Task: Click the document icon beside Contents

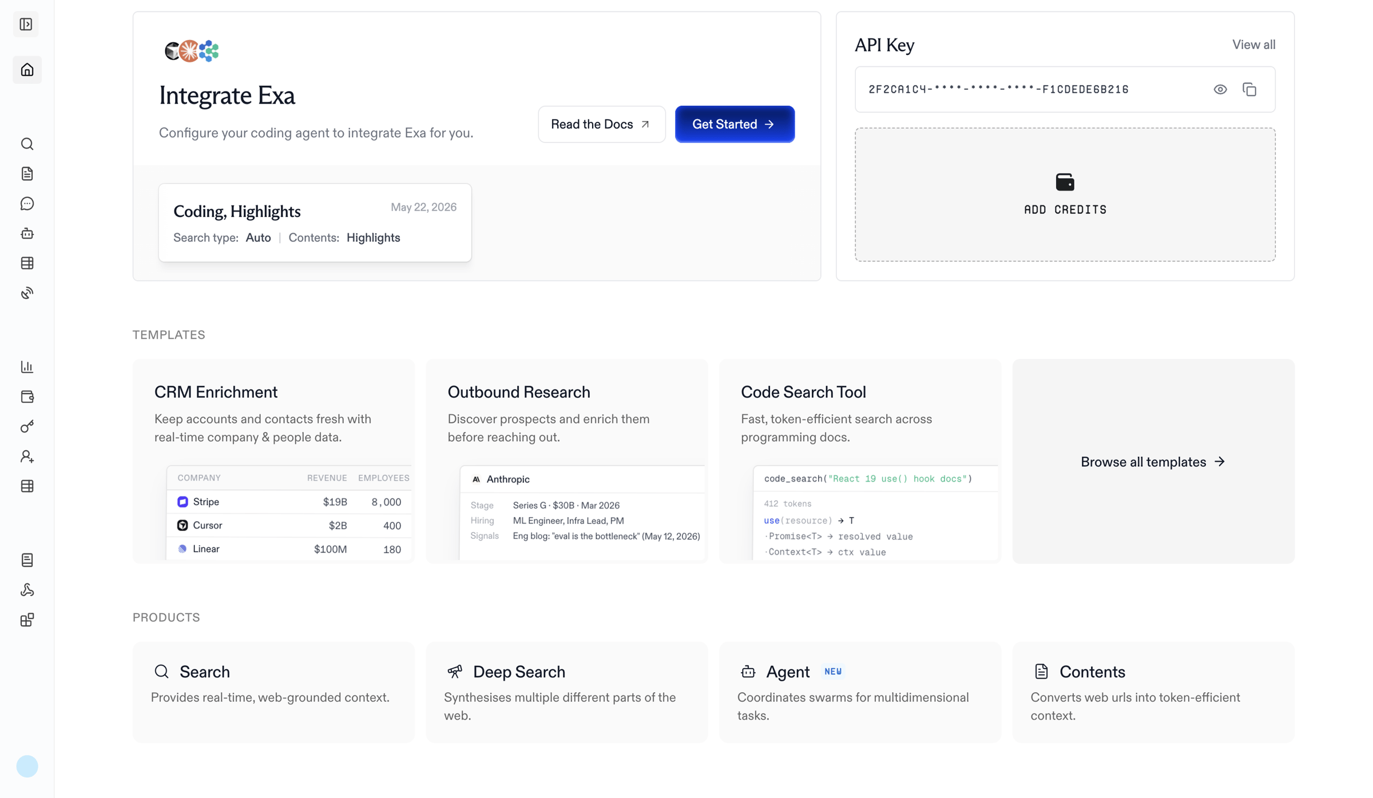Action: click(x=1041, y=671)
